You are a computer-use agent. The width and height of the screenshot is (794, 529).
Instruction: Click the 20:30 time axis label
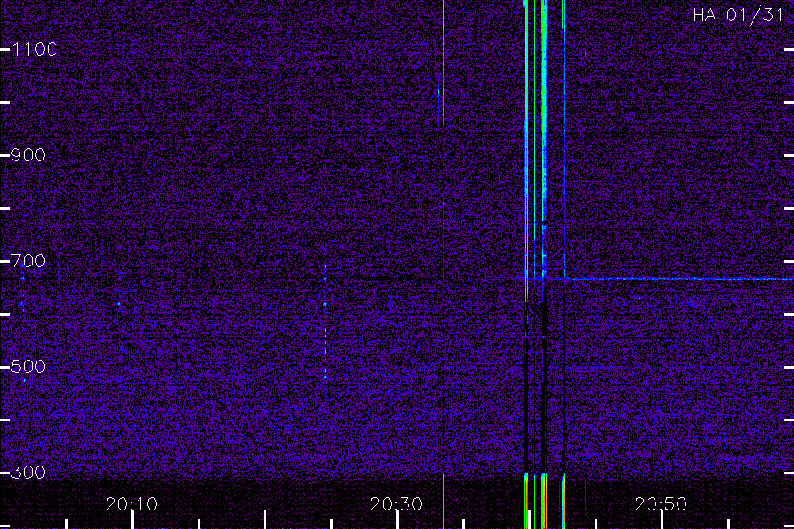[x=396, y=504]
